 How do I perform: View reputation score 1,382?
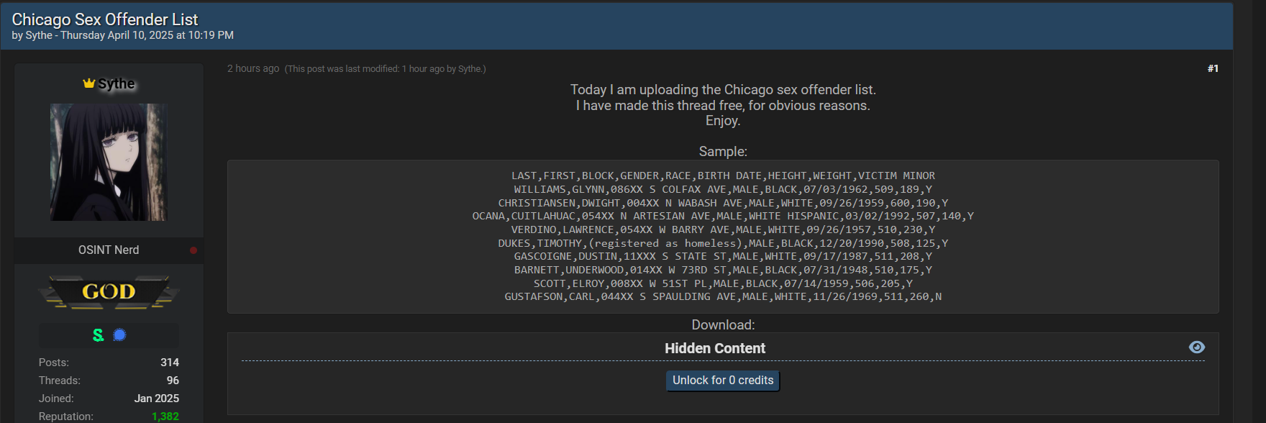[x=165, y=417]
